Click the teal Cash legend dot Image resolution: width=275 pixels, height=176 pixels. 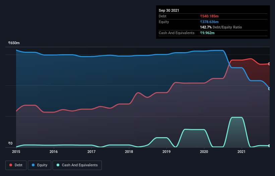[58, 165]
